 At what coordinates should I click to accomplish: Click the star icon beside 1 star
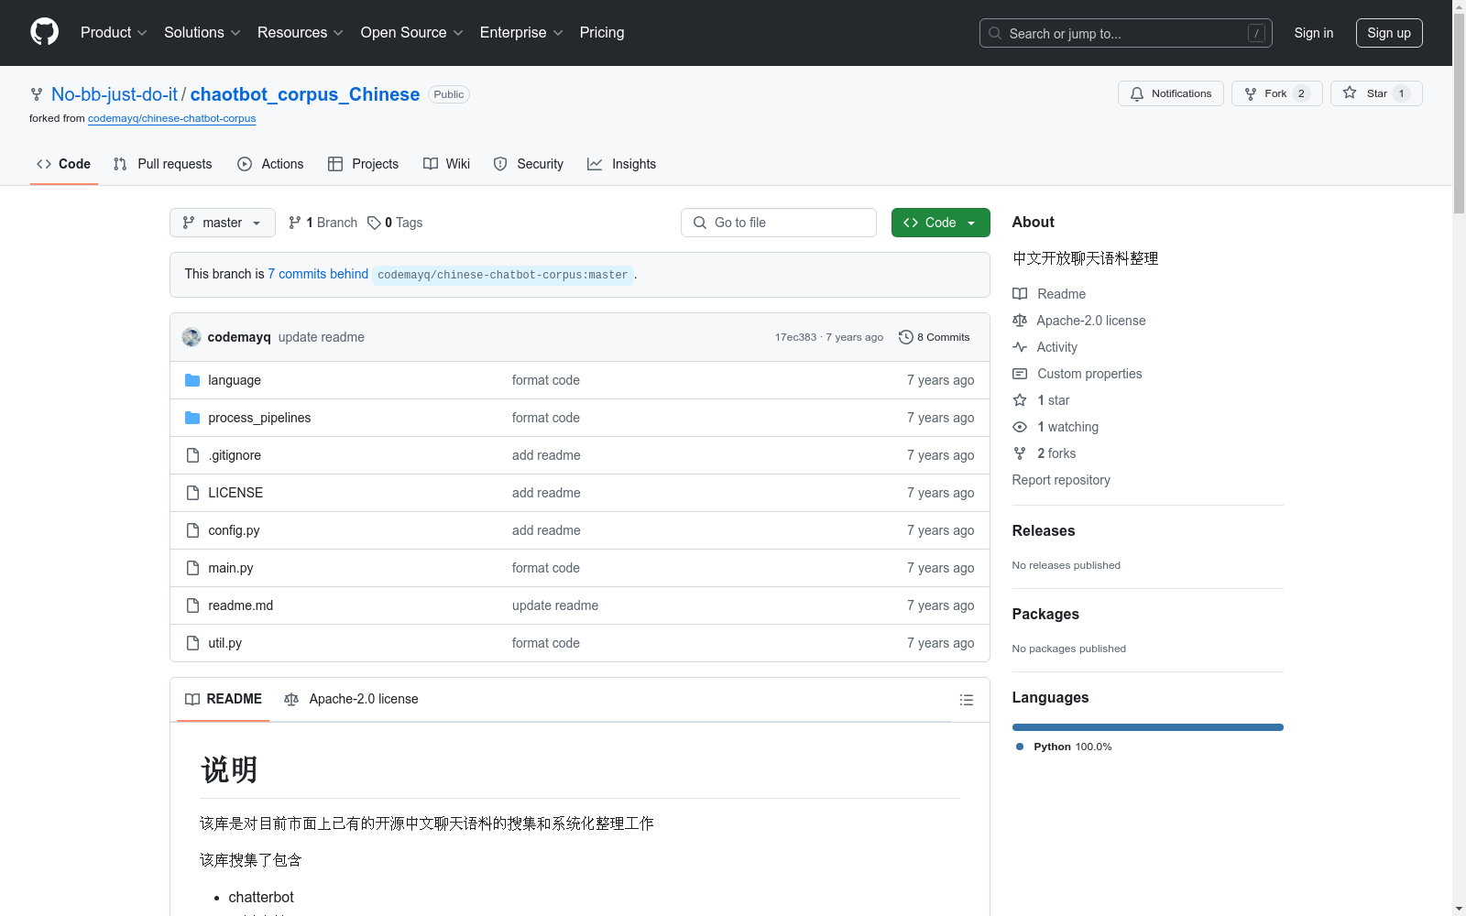pos(1020,400)
